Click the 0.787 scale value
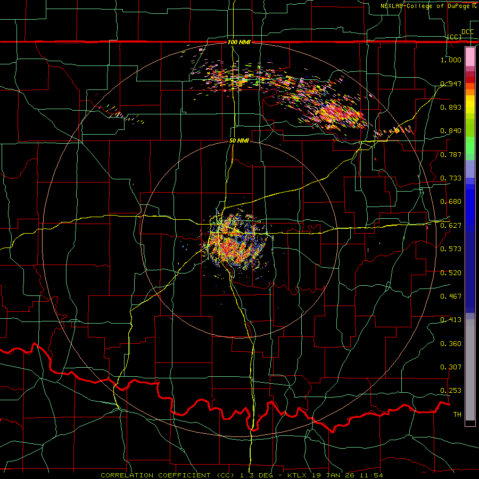 [451, 154]
